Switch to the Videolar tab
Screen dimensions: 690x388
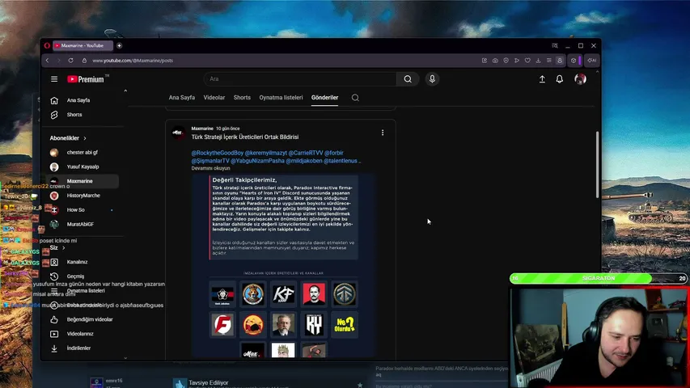tap(214, 98)
